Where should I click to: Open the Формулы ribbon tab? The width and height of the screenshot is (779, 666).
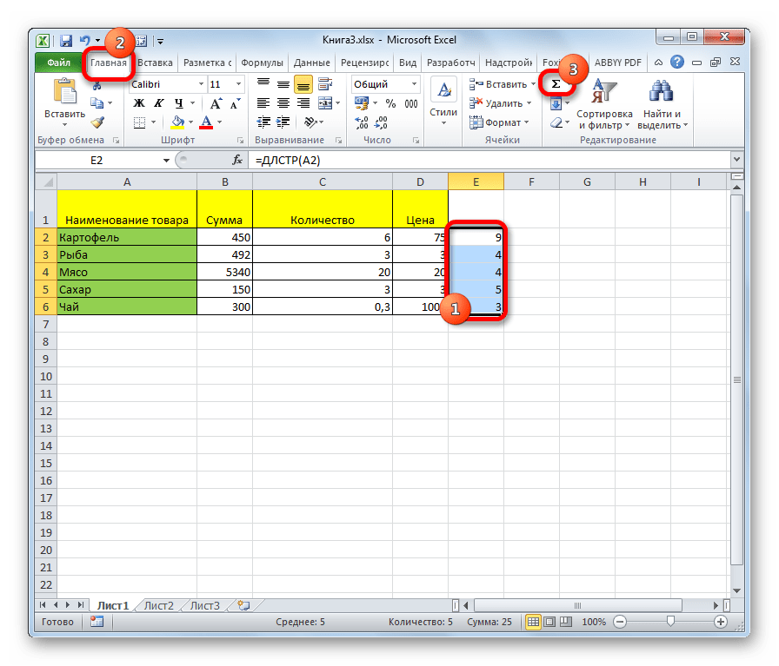(x=262, y=63)
